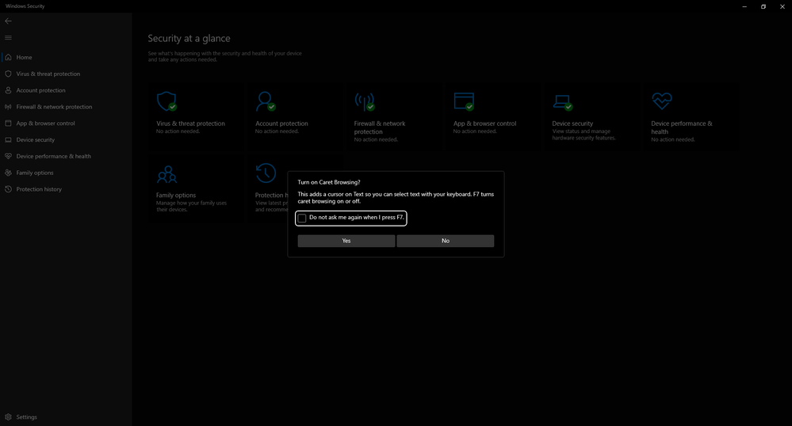Click 'View status and manage hardware security features' text
792x426 pixels.
point(584,135)
